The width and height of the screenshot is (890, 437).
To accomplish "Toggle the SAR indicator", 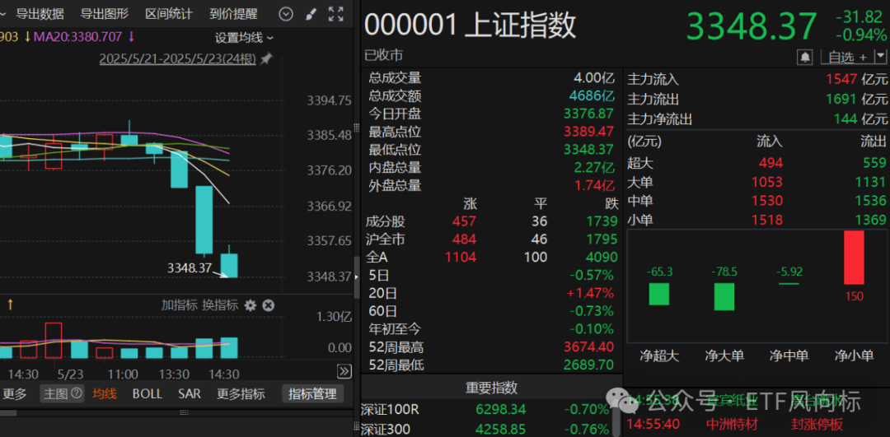I will coord(190,394).
